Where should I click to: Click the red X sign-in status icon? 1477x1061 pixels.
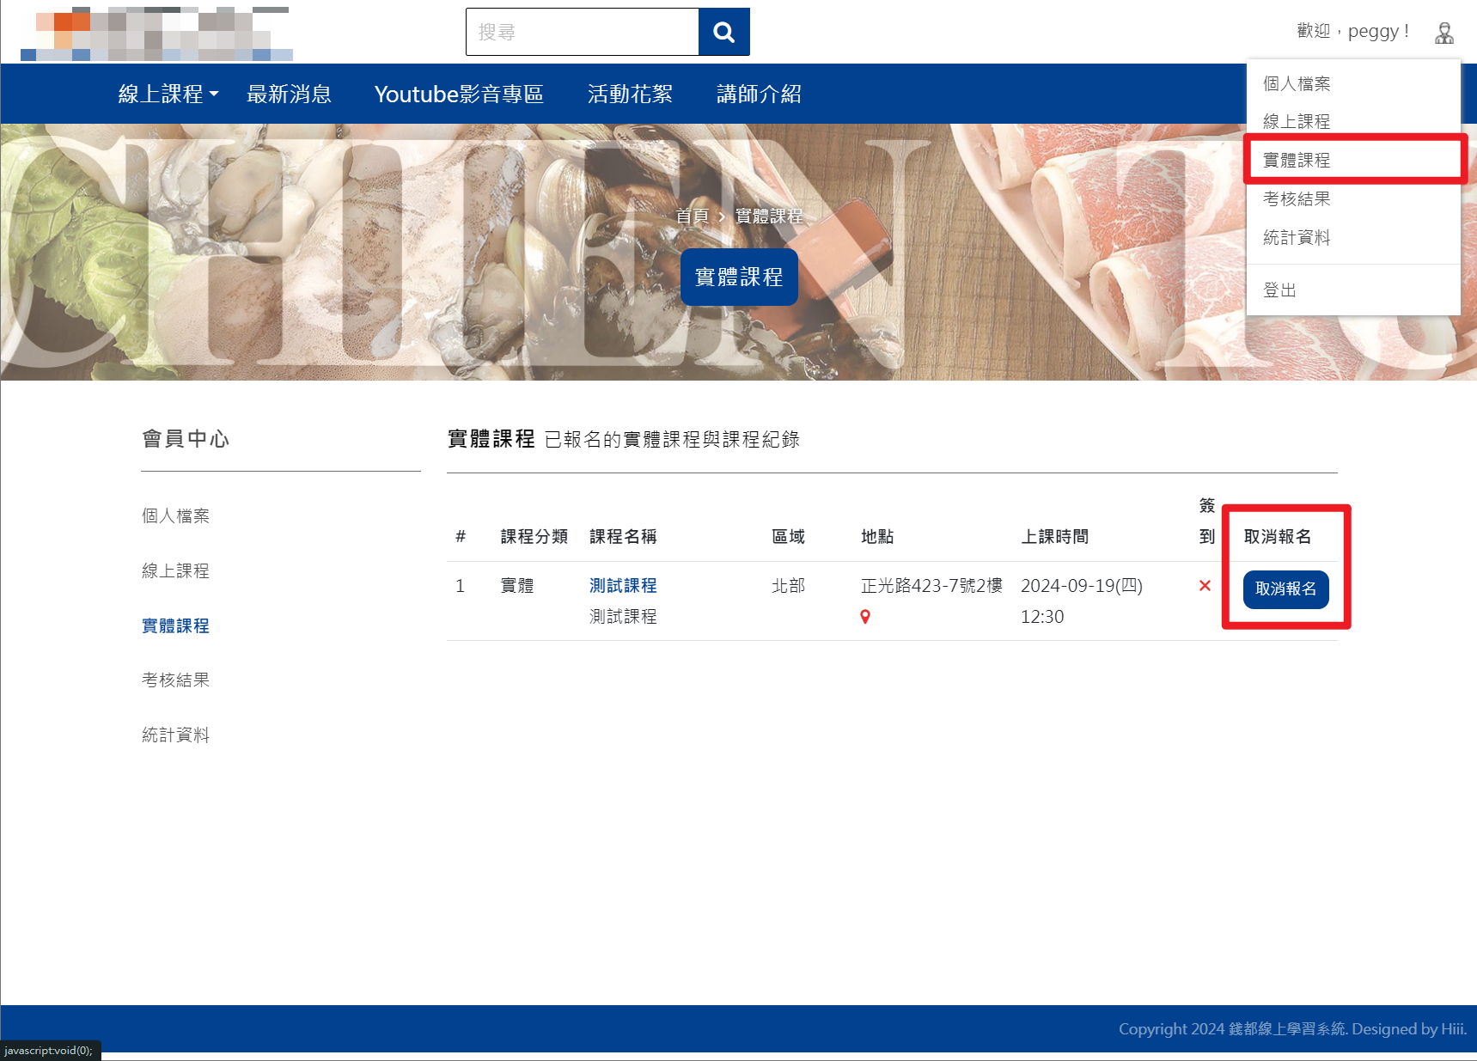click(x=1205, y=586)
